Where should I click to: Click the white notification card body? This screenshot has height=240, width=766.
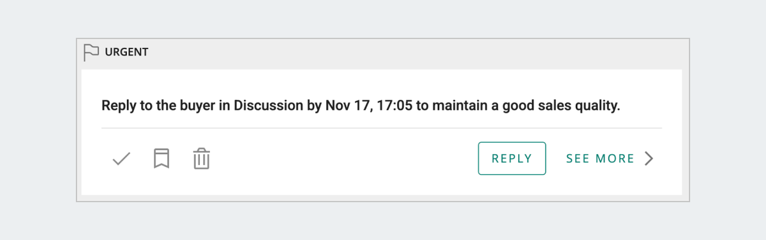pos(382,132)
